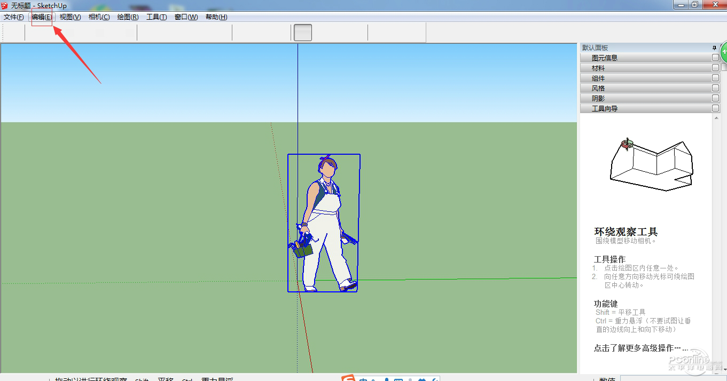Open the 文件(F) menu
Viewport: 727px width, 381px height.
pos(13,17)
